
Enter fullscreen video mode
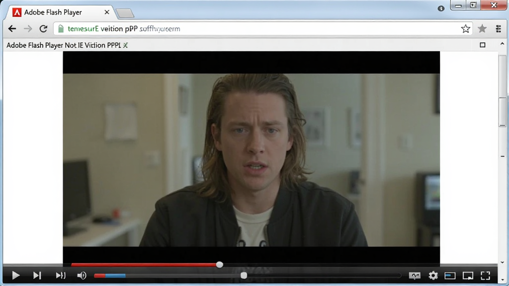click(x=485, y=276)
